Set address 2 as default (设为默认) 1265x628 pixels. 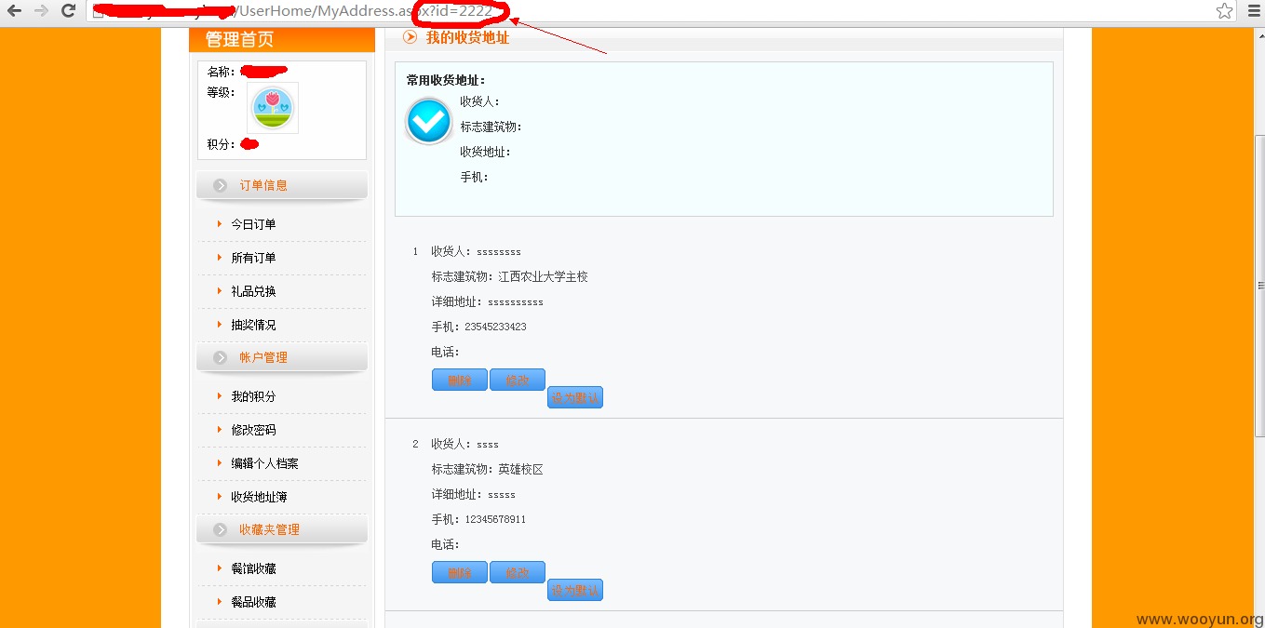click(575, 590)
